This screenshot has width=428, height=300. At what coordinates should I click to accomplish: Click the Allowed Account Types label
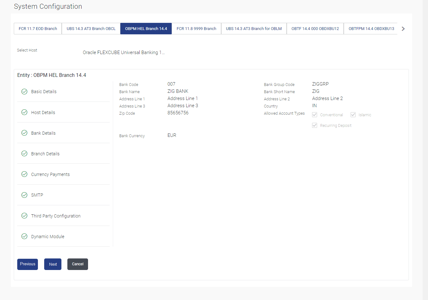tap(284, 113)
